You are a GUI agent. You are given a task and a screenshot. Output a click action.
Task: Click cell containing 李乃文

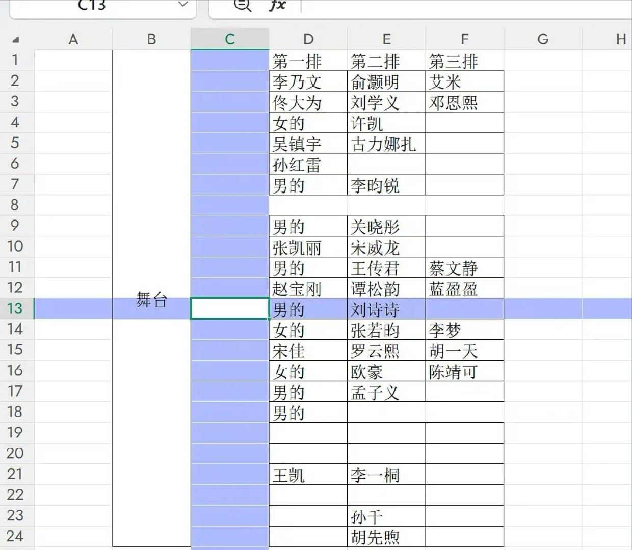(x=308, y=81)
